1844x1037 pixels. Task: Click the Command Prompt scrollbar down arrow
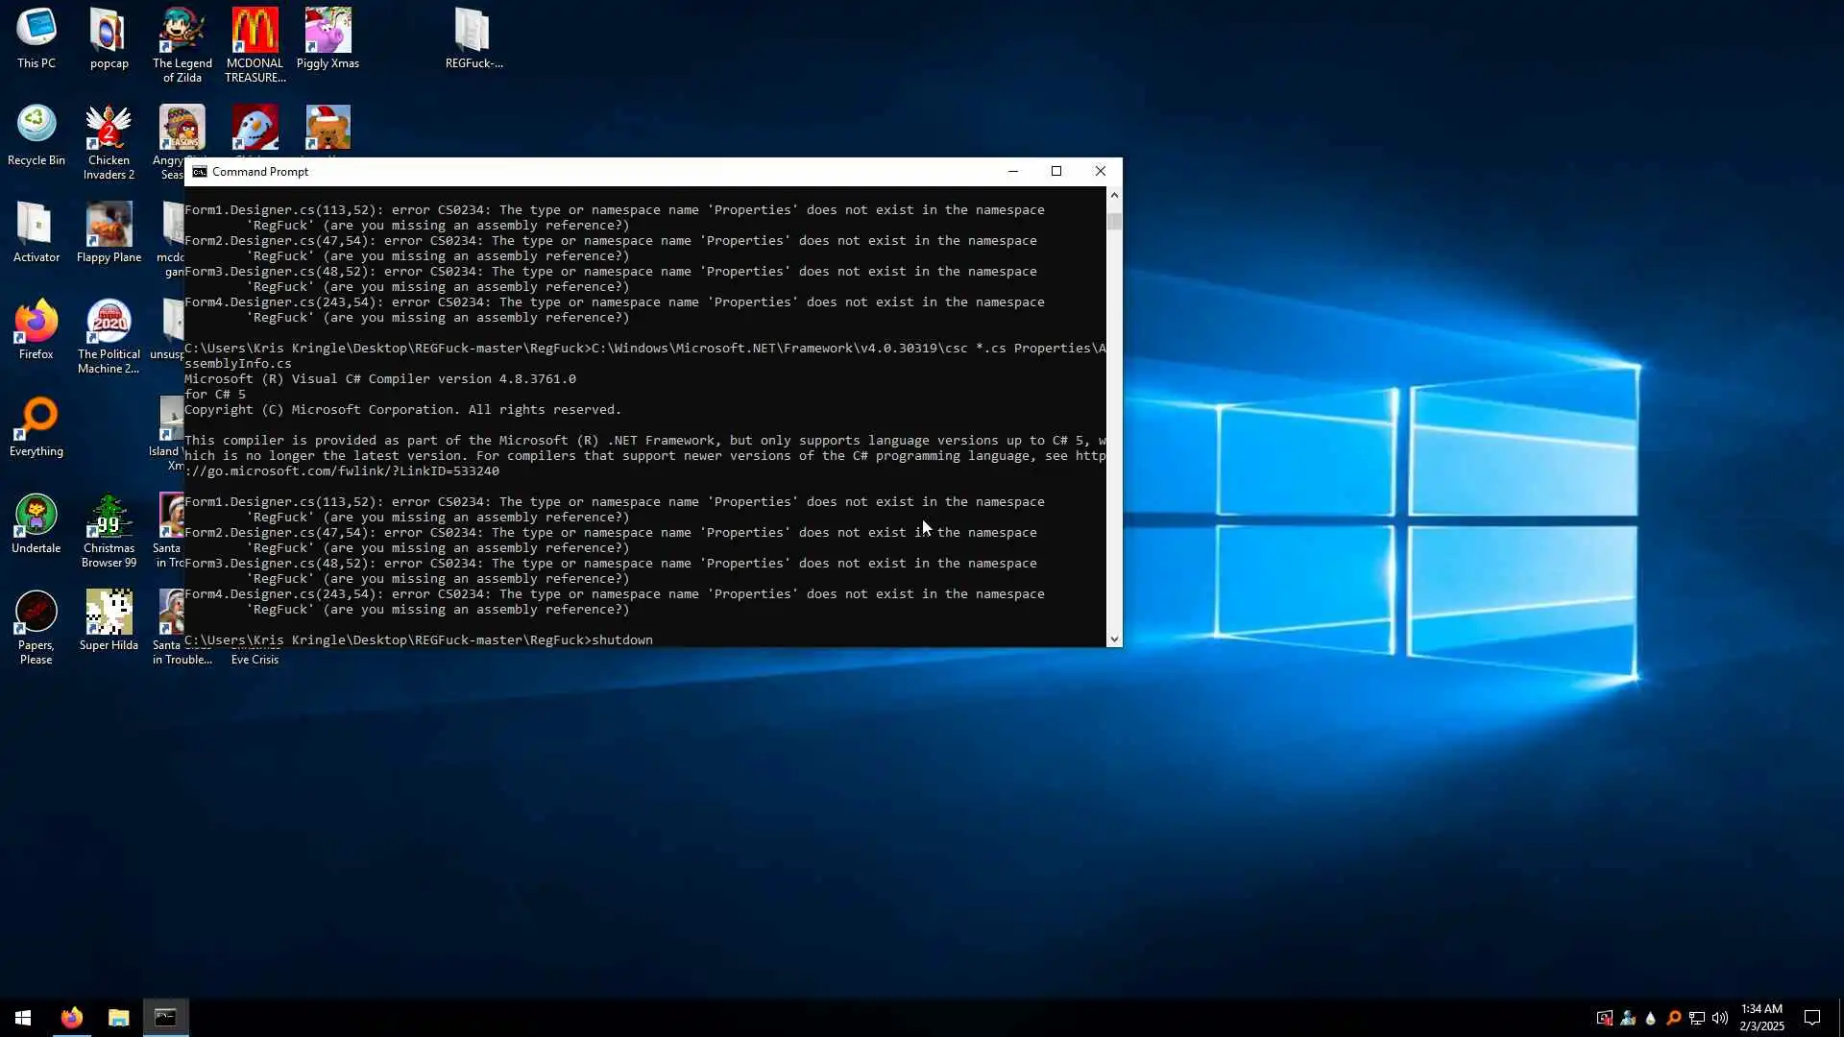pos(1114,639)
